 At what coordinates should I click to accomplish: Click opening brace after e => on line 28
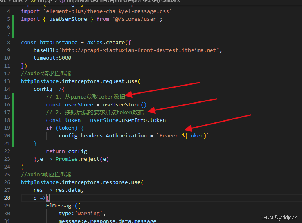coord(48,198)
